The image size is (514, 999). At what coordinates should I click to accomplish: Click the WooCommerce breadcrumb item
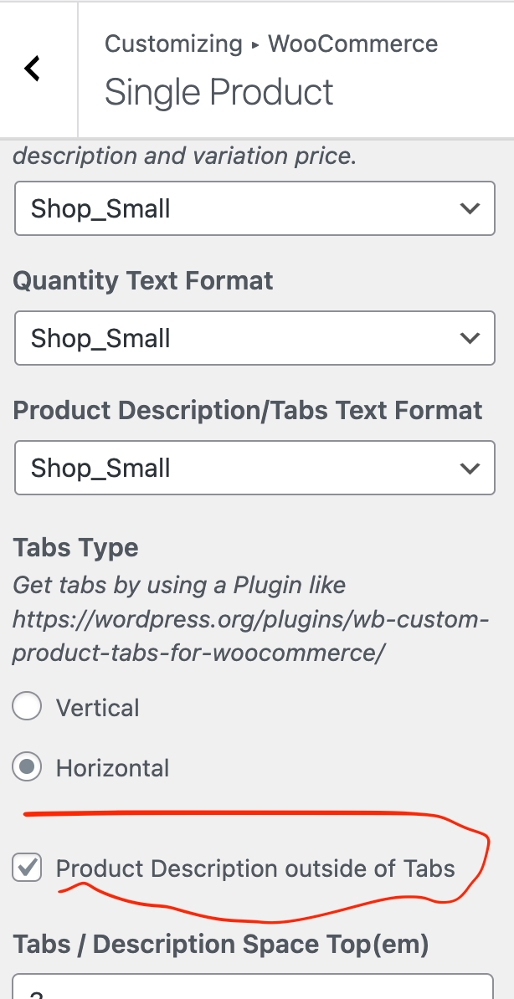[352, 44]
